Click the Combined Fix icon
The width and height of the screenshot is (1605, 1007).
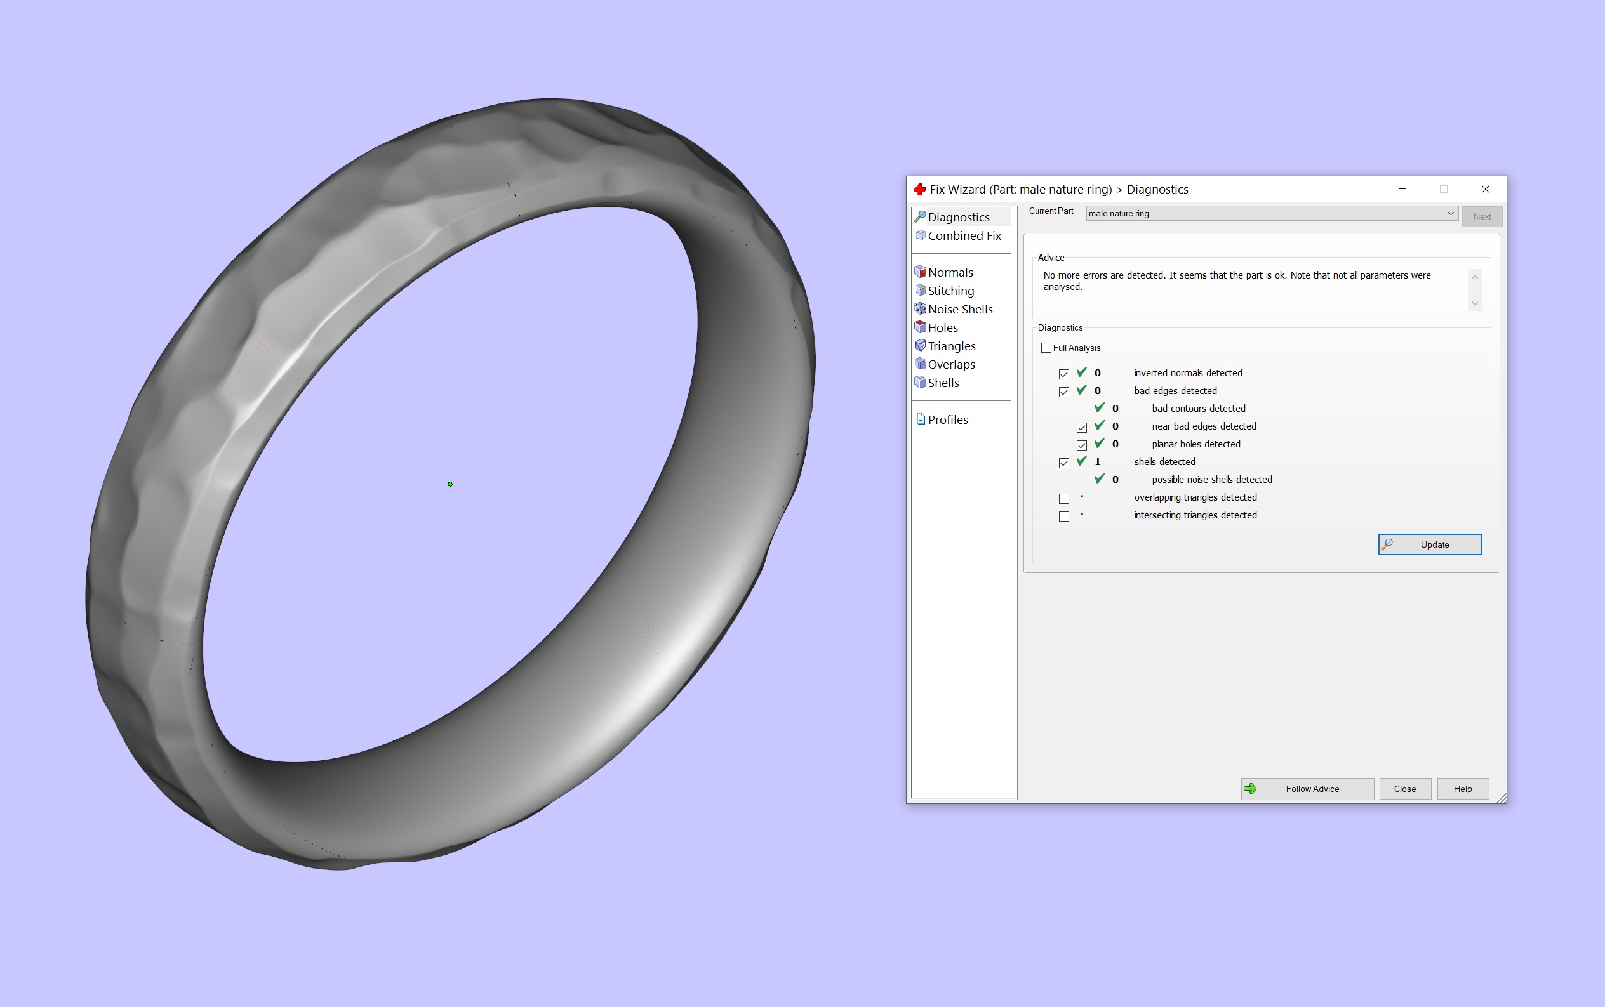(x=920, y=235)
